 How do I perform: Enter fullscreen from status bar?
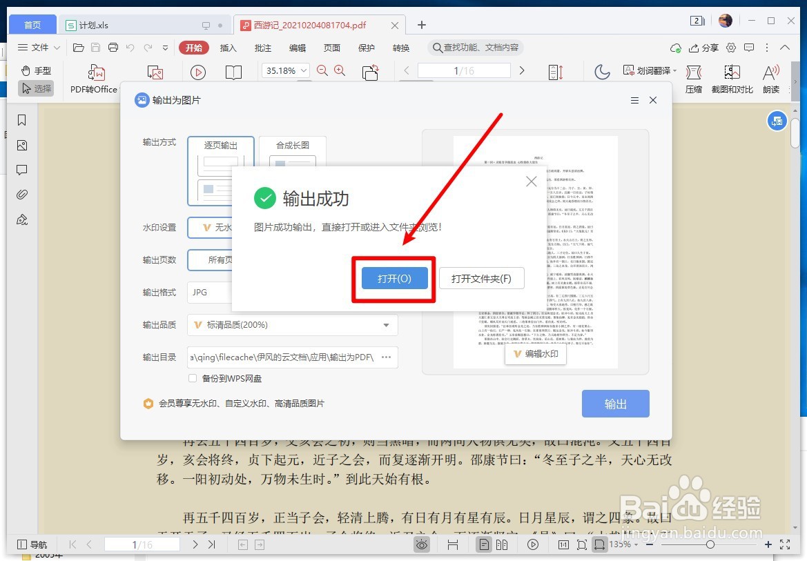click(785, 544)
